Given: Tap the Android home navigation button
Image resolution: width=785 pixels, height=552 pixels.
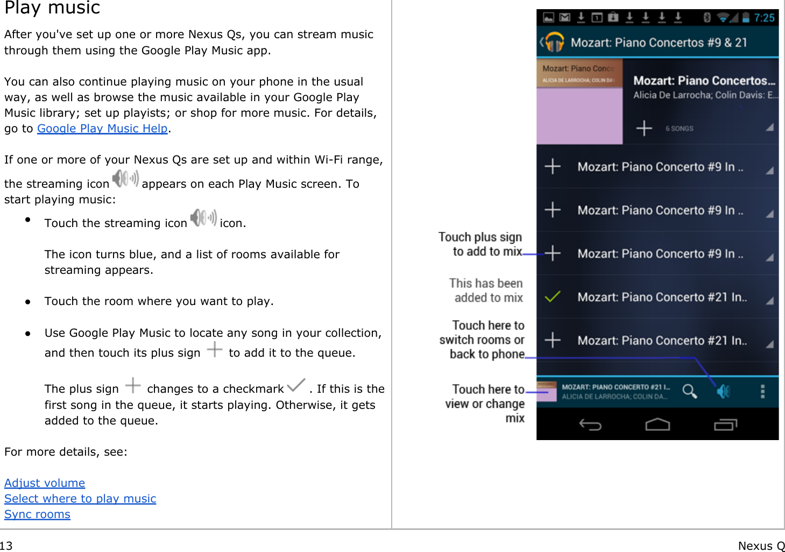Looking at the screenshot, I should pyautogui.click(x=657, y=425).
